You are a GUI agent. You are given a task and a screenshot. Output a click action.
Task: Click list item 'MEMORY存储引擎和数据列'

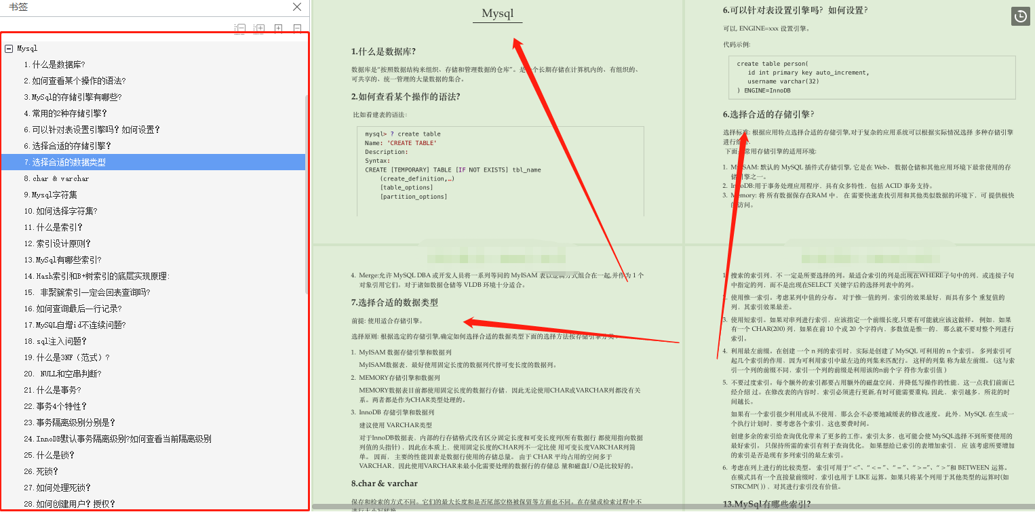(399, 377)
